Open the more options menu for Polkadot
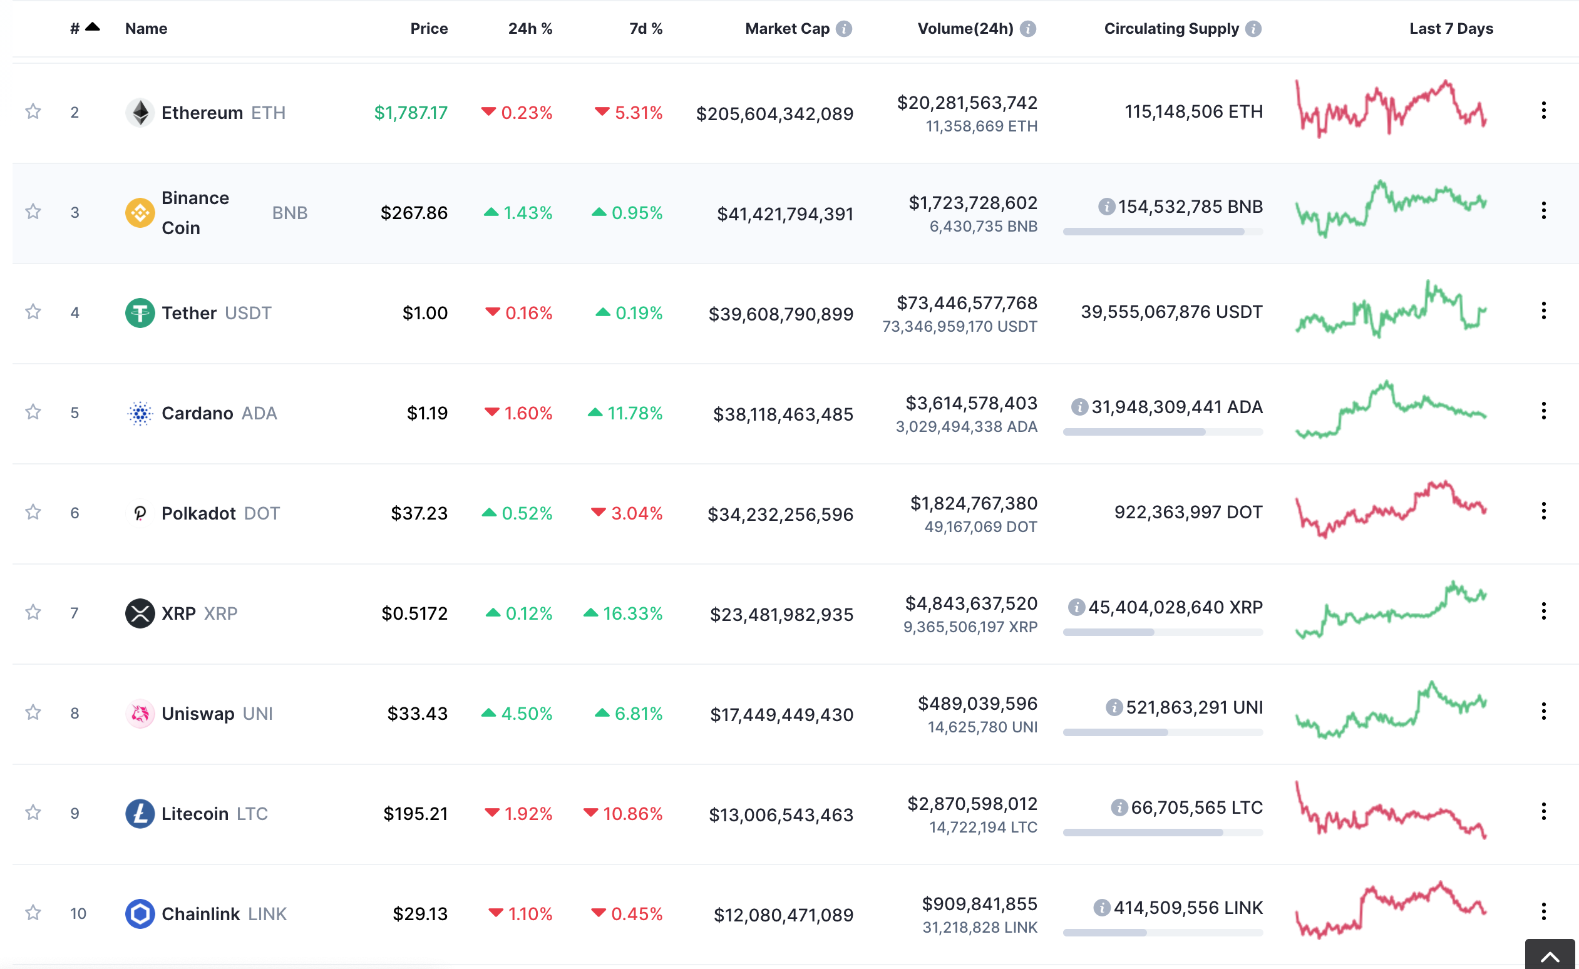1579x969 pixels. coord(1543,511)
